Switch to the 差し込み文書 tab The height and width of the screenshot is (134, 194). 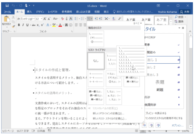pos(83,12)
